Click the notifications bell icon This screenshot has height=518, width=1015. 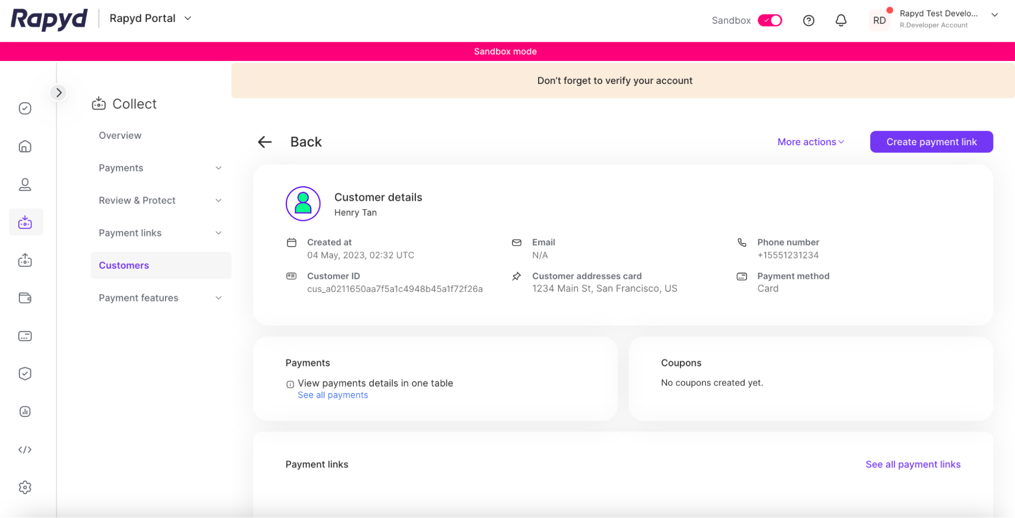(x=841, y=20)
